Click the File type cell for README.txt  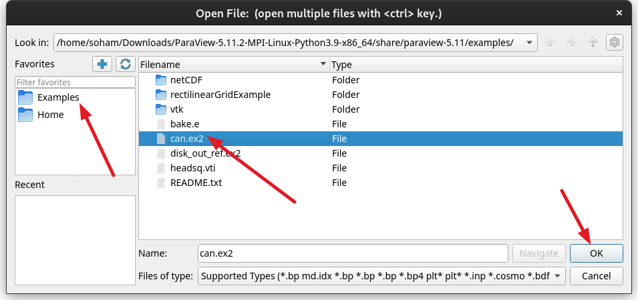coord(339,182)
